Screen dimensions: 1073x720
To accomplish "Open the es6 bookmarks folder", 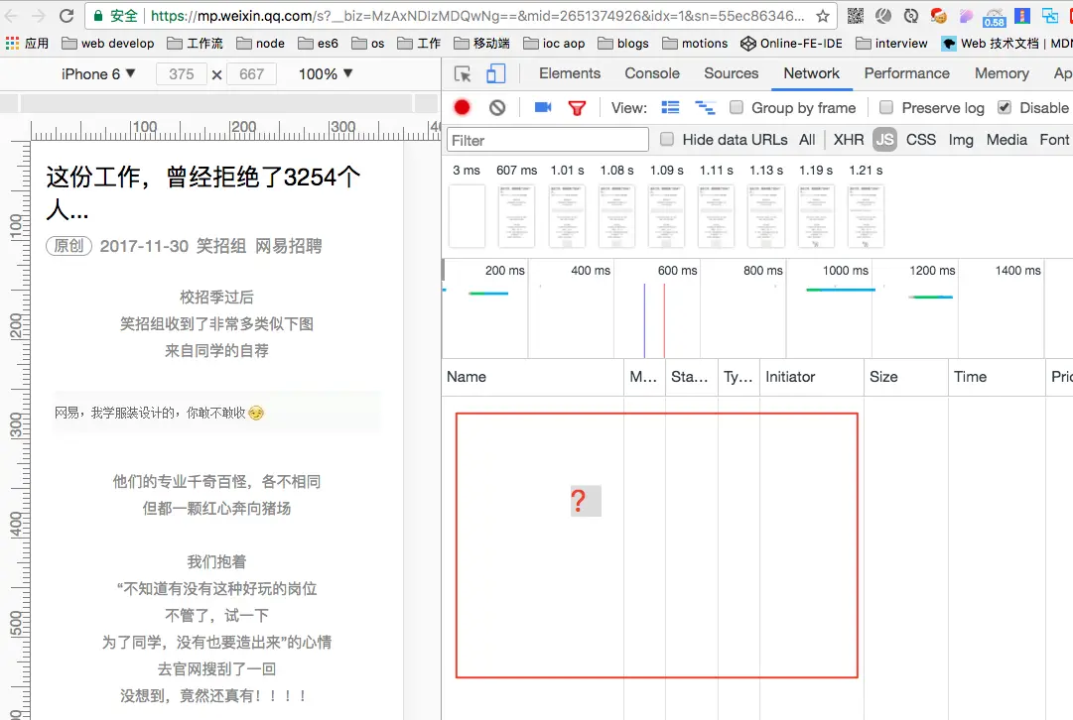I will click(319, 43).
